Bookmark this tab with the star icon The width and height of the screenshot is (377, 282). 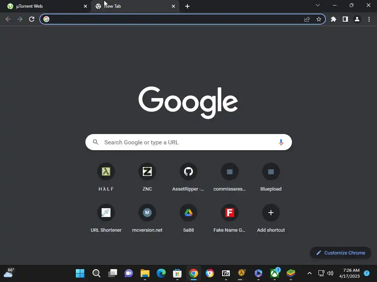tap(319, 19)
